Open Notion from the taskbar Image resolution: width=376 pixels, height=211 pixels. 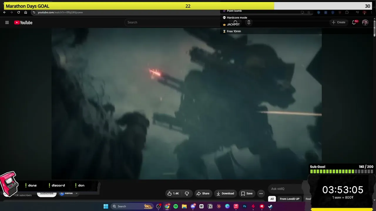coord(210,206)
